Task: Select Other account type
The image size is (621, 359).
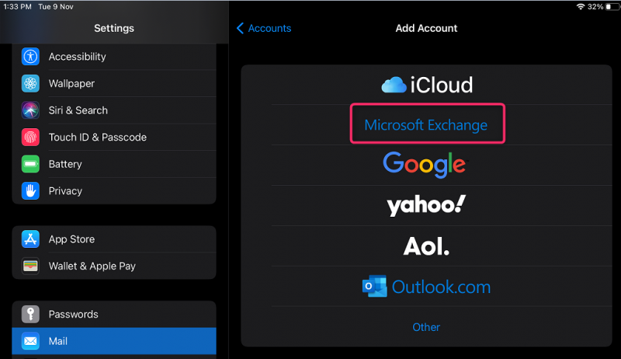Action: (x=427, y=327)
